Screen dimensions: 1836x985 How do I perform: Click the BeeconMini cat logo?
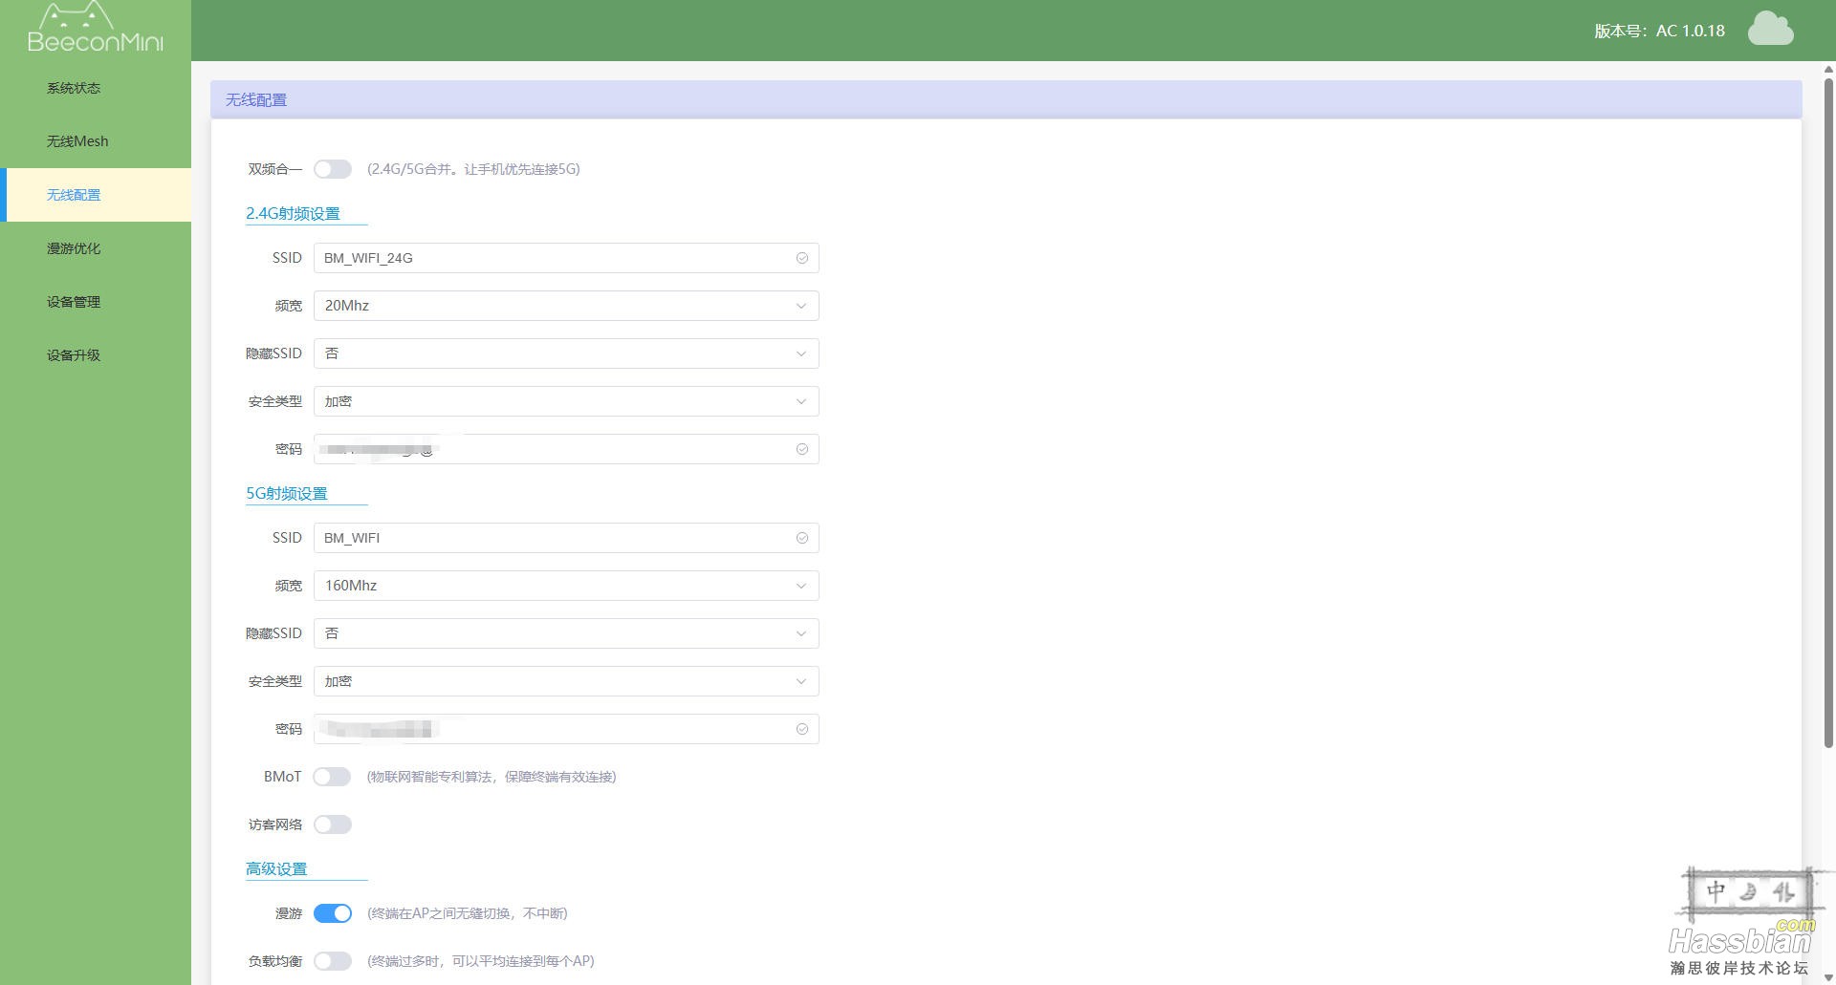point(95,27)
